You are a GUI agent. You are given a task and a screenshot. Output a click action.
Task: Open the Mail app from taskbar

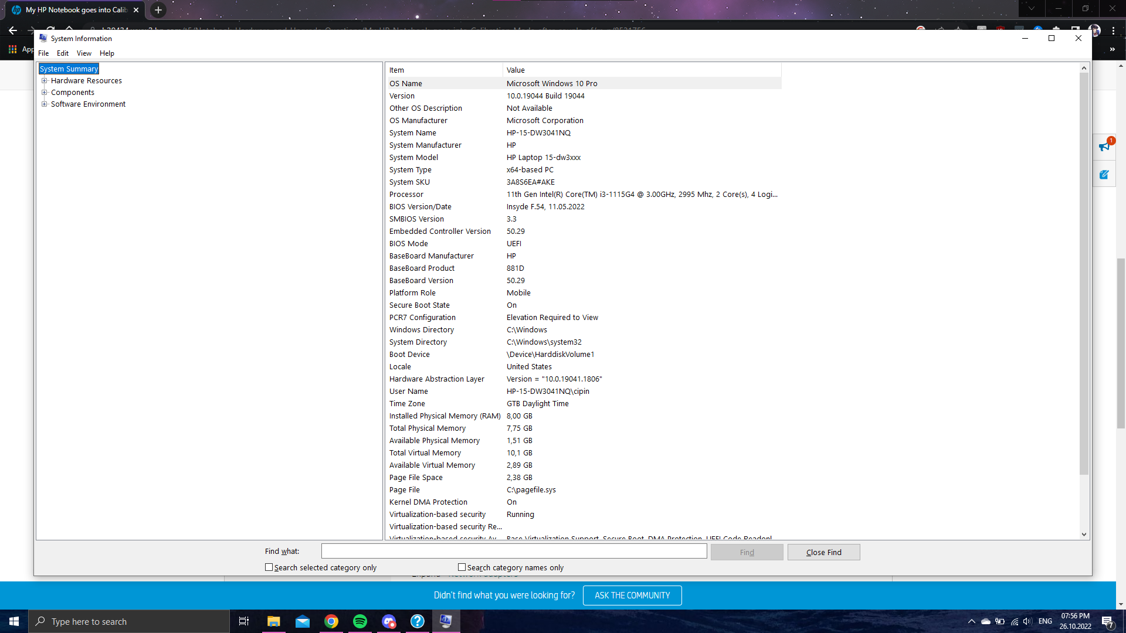coord(302,621)
